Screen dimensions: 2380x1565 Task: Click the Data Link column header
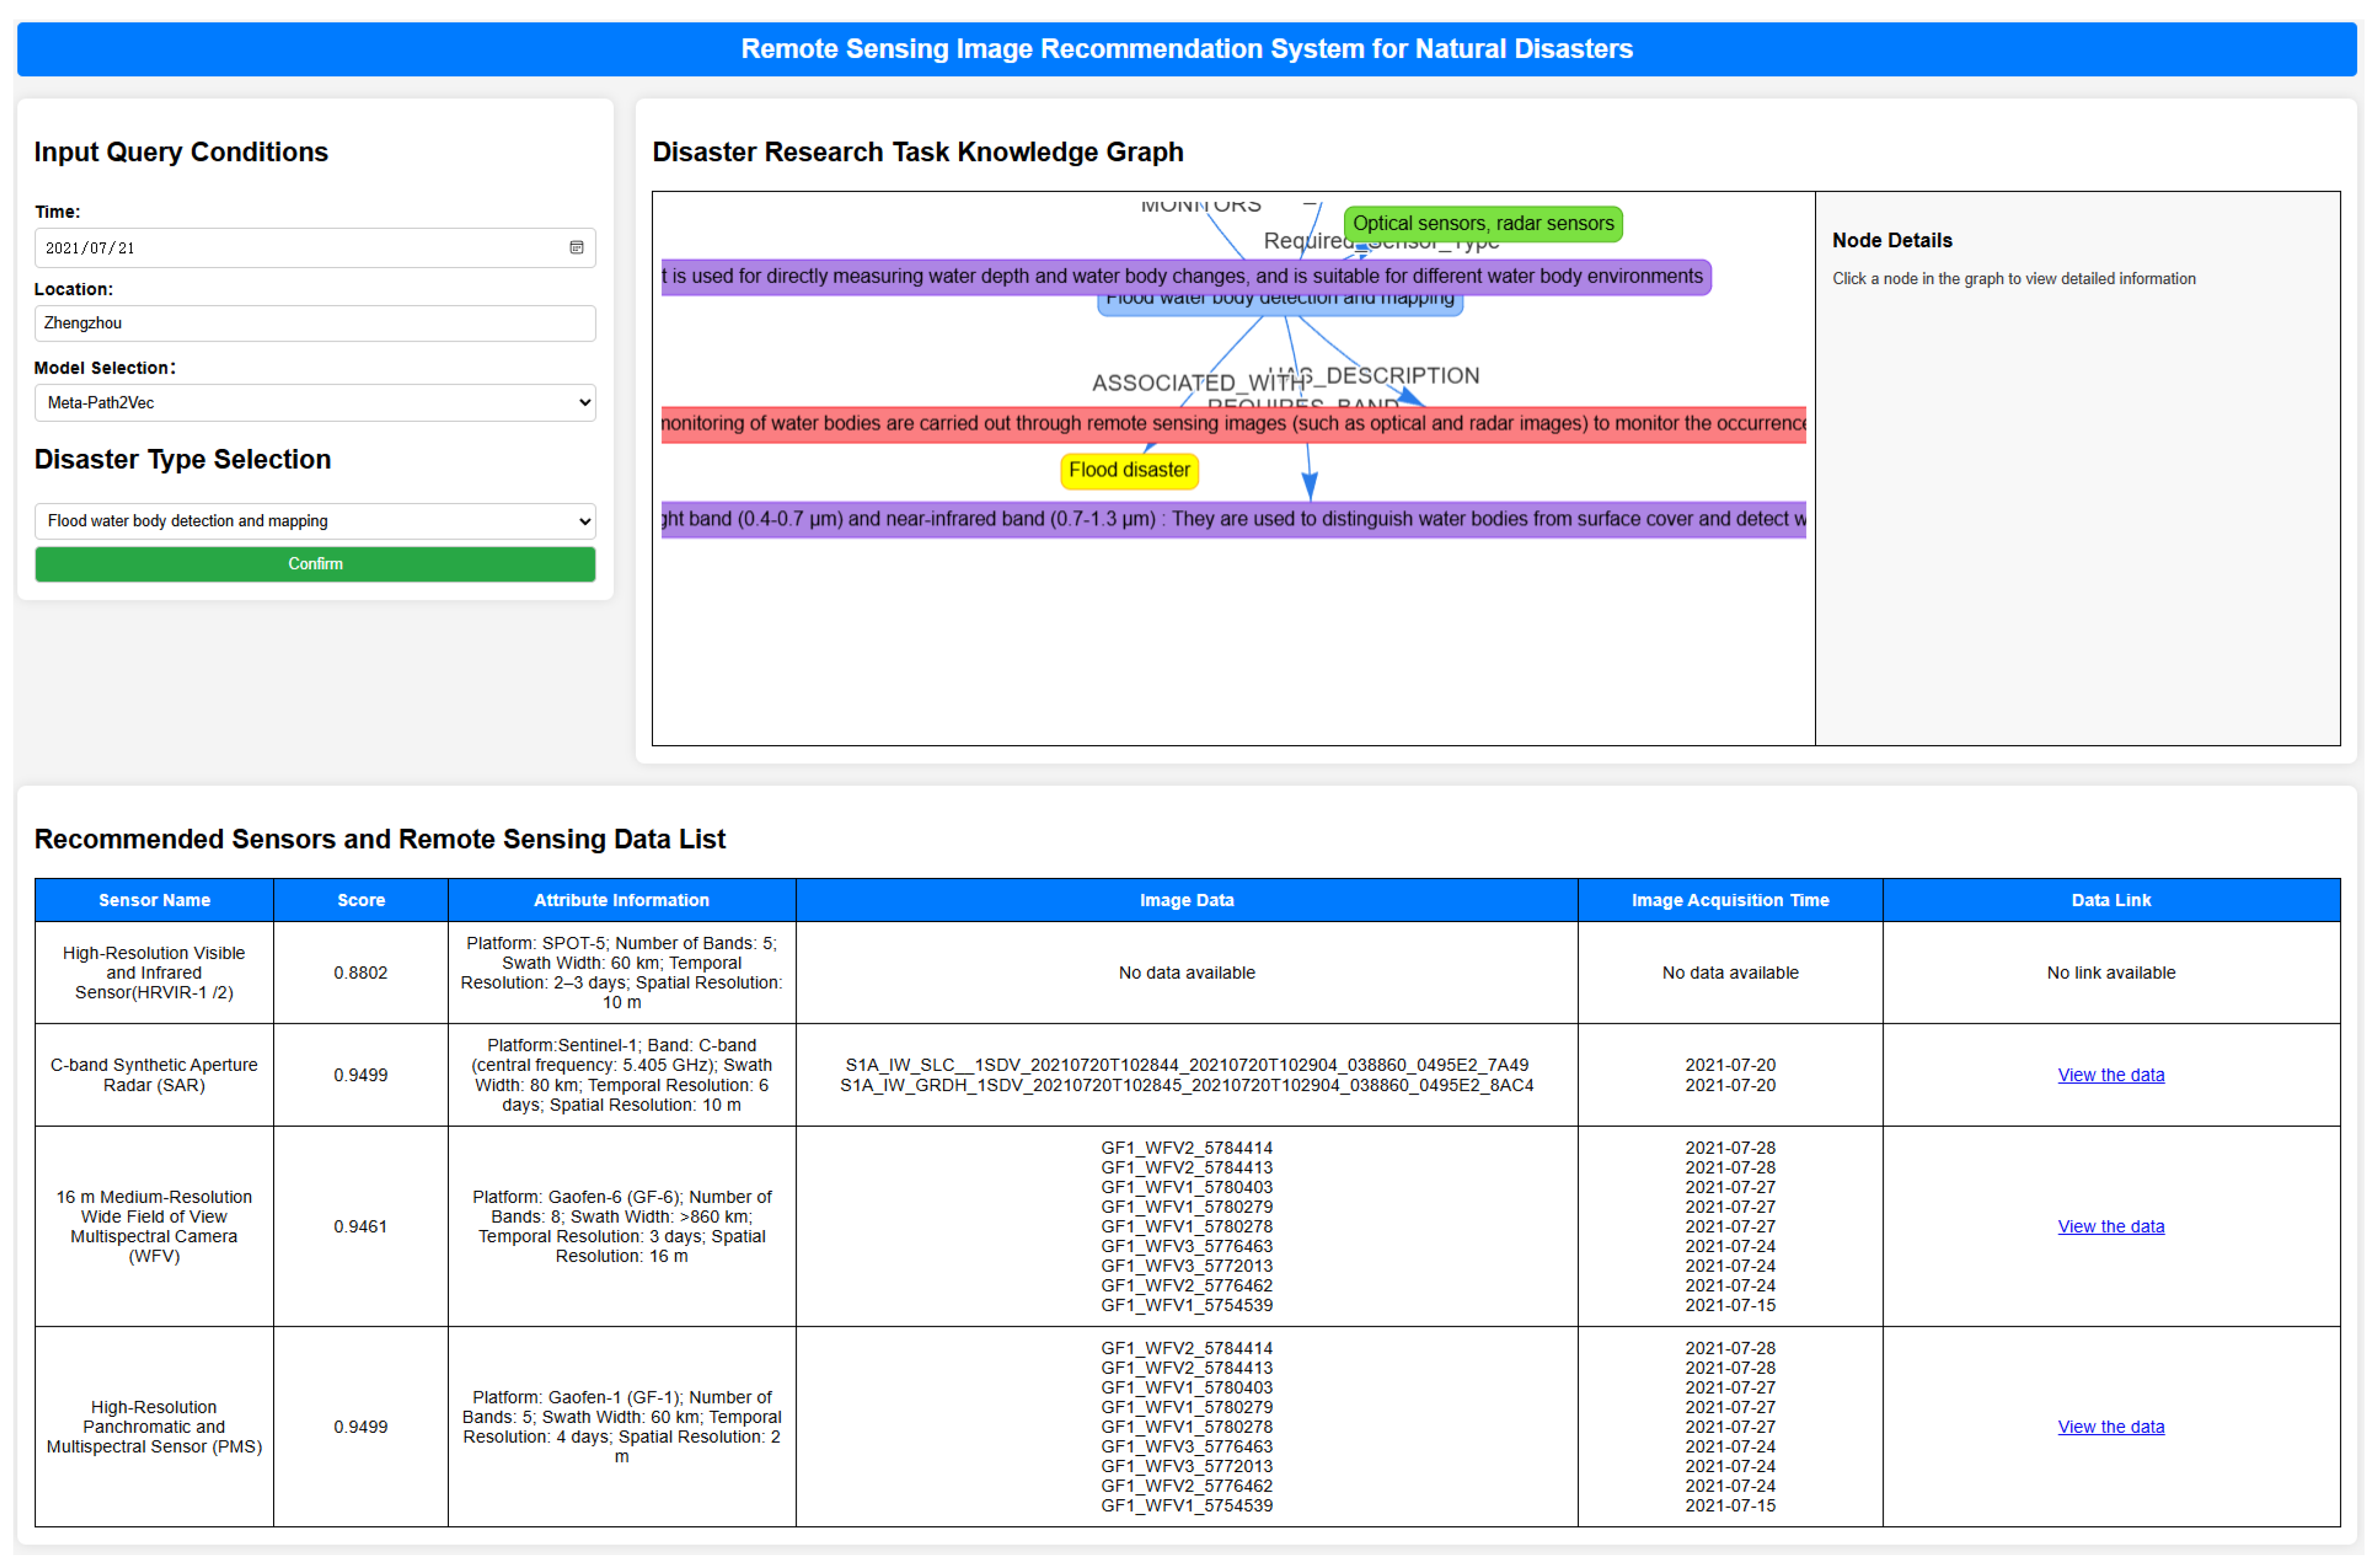[x=2111, y=900]
